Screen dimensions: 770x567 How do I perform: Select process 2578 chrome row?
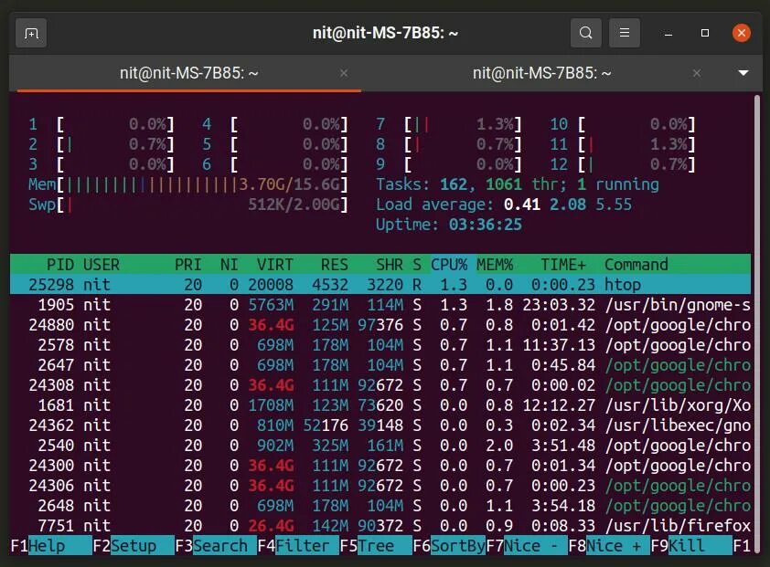[380, 345]
